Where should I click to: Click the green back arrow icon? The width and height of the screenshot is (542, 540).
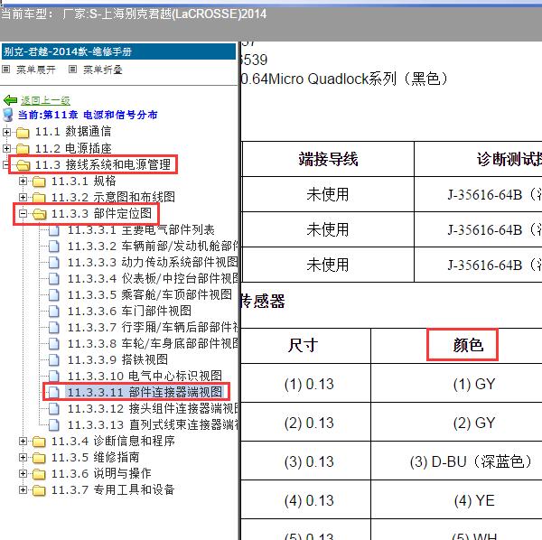pos(10,100)
